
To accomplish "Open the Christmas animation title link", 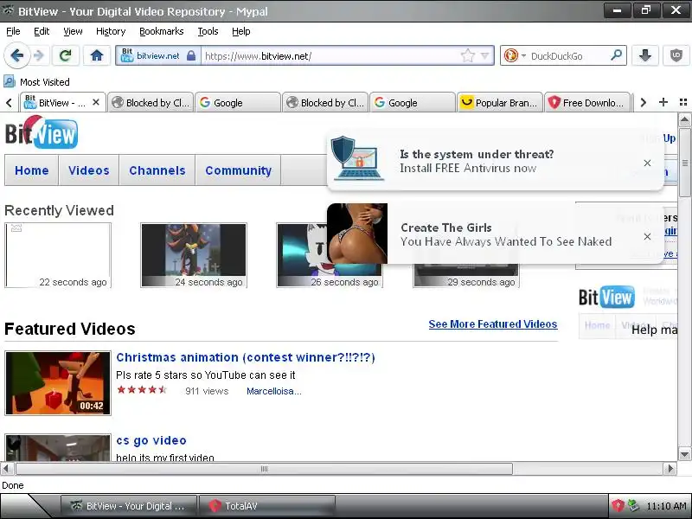I will click(246, 357).
